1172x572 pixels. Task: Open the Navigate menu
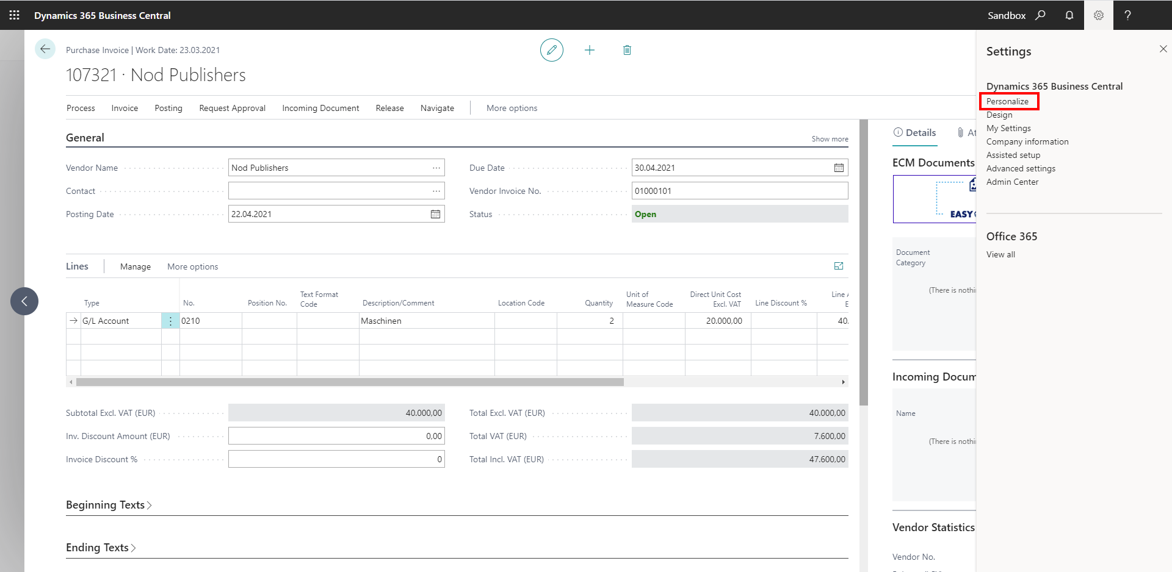point(437,108)
